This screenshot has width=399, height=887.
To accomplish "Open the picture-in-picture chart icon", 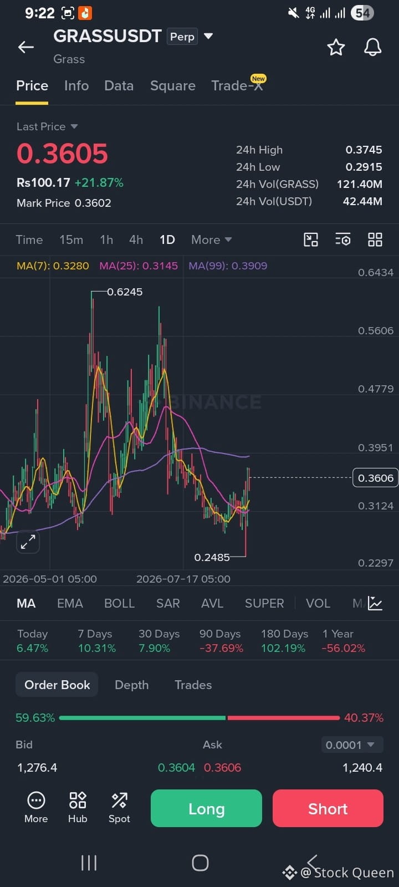I will coord(311,239).
